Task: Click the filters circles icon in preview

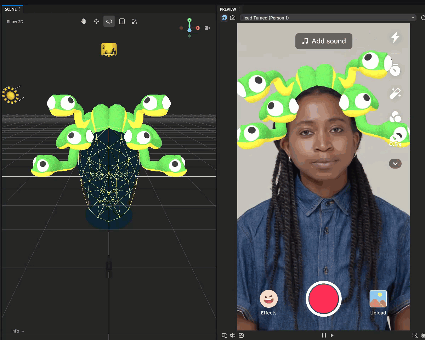Action: coord(395,116)
